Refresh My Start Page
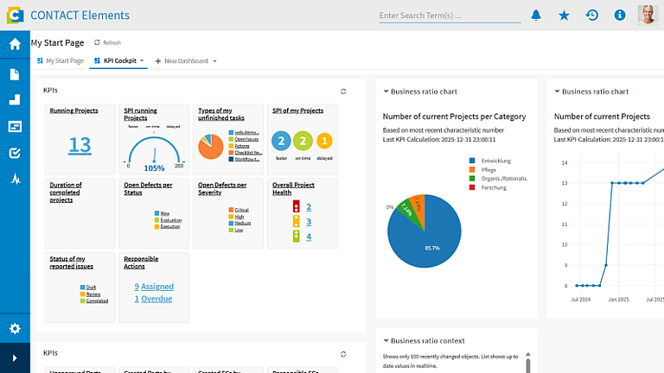 coord(107,42)
